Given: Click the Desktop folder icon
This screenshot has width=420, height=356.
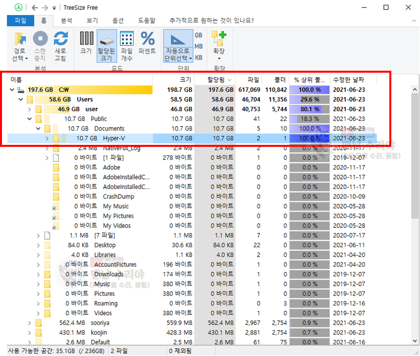Looking at the screenshot, I should click(x=47, y=245).
